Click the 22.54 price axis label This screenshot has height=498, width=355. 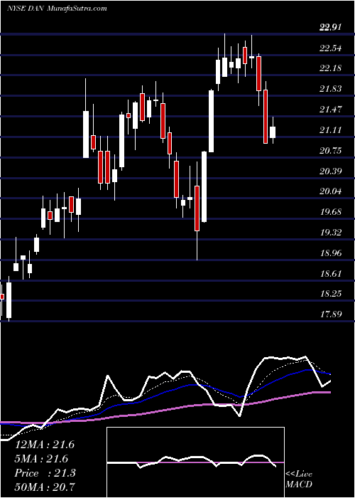(331, 48)
